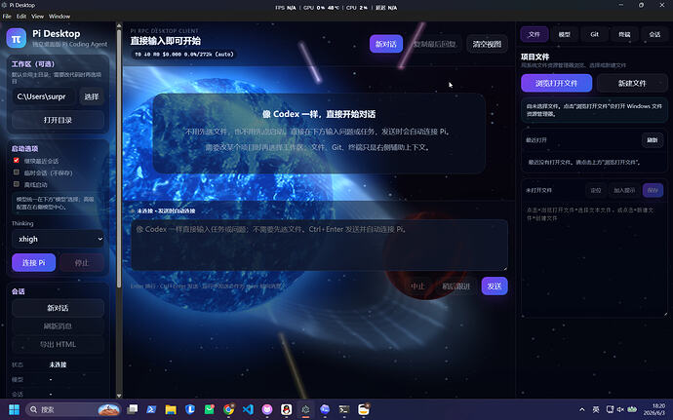
Task: Open Task View on the taskbar
Action: click(133, 409)
